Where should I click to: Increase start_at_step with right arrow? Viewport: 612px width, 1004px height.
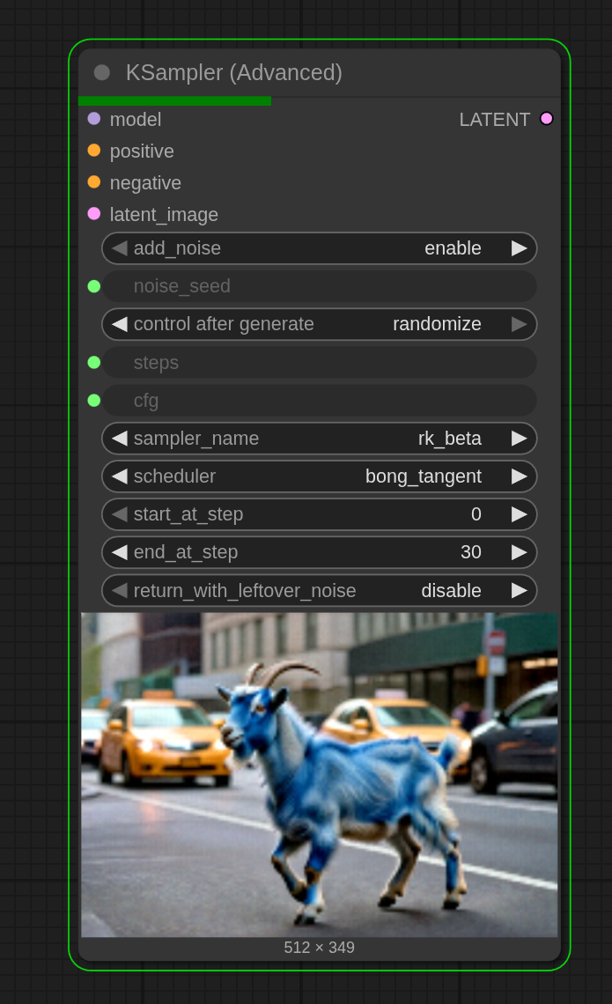click(520, 514)
